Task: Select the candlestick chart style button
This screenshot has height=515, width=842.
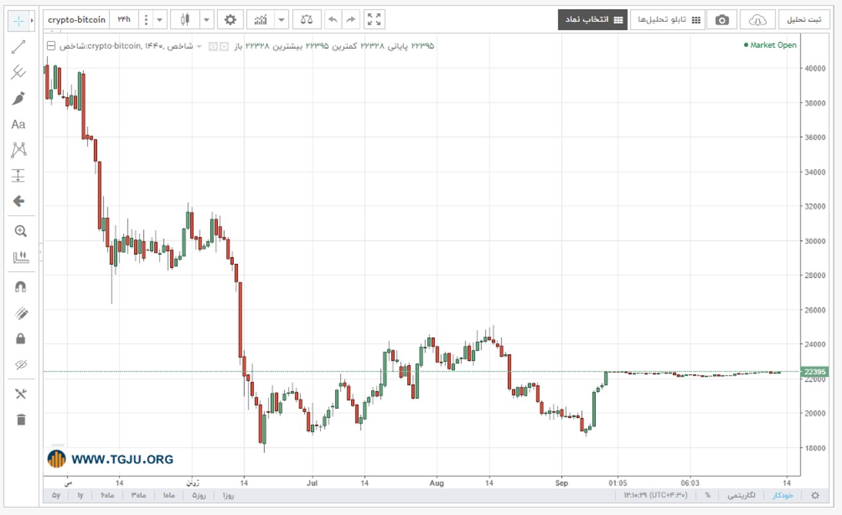Action: pyautogui.click(x=185, y=19)
